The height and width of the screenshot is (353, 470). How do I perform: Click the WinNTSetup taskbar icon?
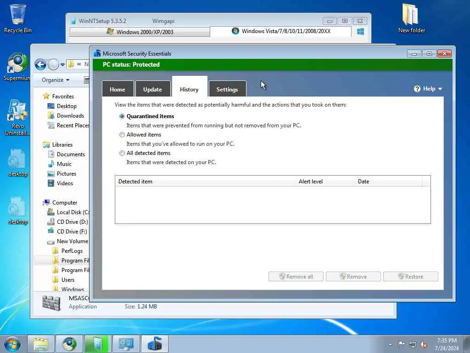tap(98, 344)
